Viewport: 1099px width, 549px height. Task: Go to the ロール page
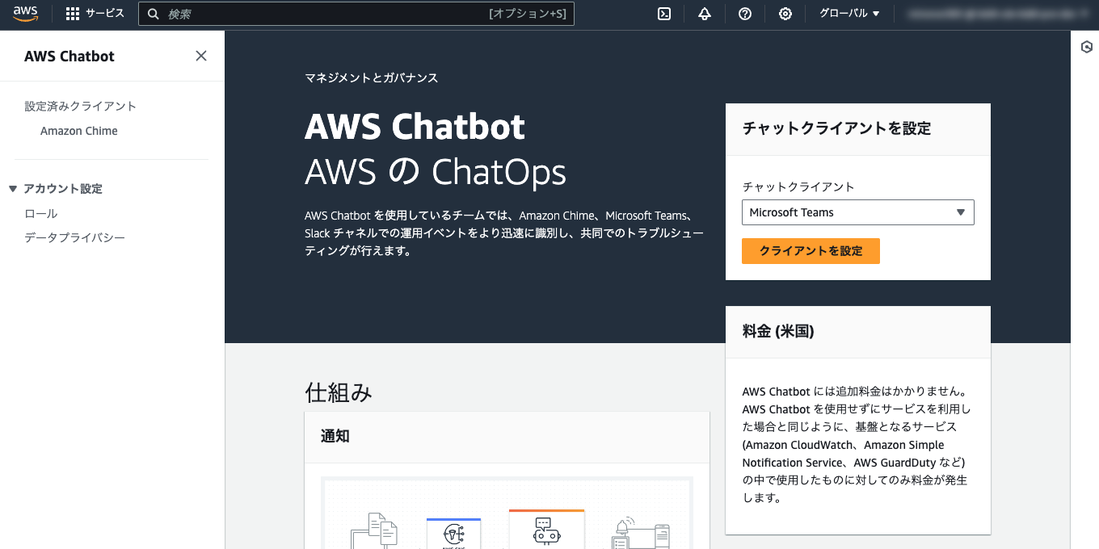coord(41,214)
